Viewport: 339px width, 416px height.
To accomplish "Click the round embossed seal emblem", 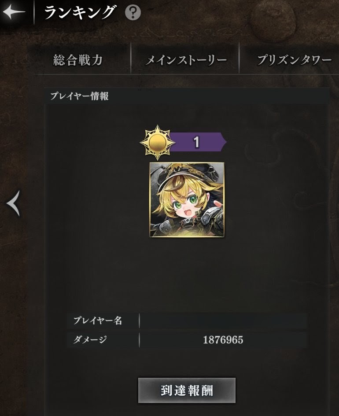I will point(273,20).
